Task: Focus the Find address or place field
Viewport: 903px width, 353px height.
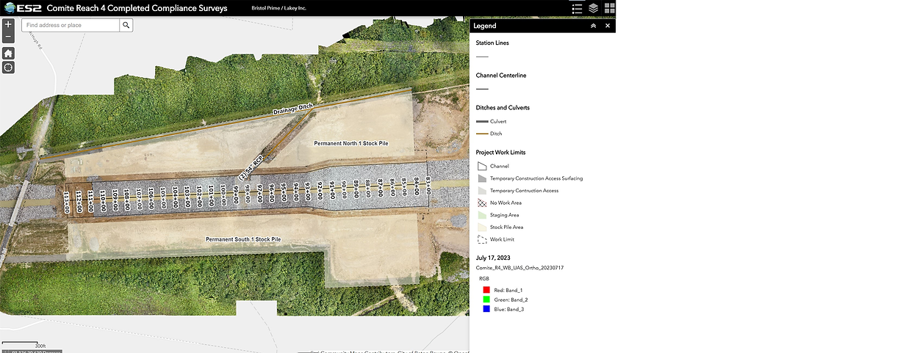Action: pos(71,25)
